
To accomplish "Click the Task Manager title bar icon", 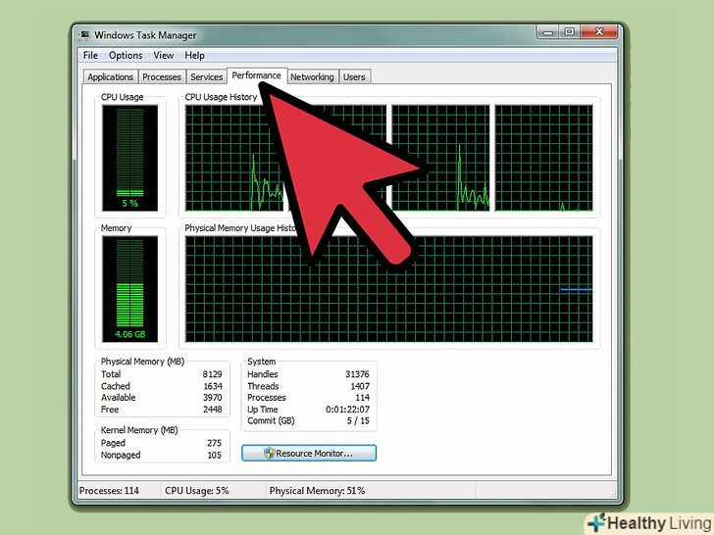I will click(84, 35).
